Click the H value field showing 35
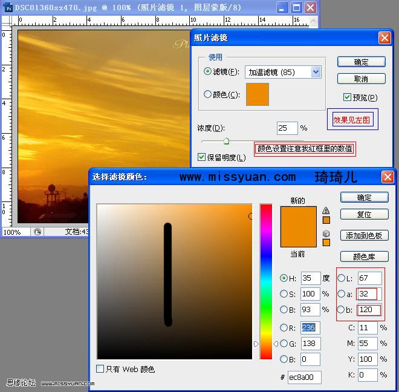 311,278
